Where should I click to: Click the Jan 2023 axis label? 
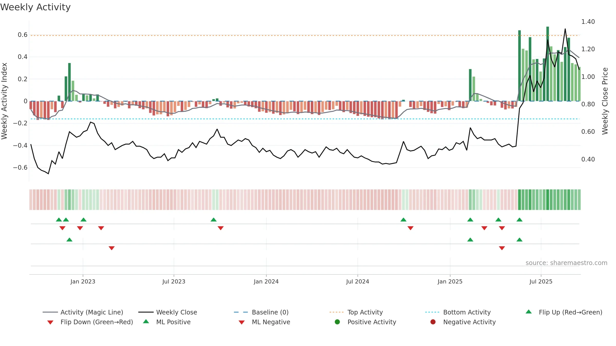pos(83,281)
